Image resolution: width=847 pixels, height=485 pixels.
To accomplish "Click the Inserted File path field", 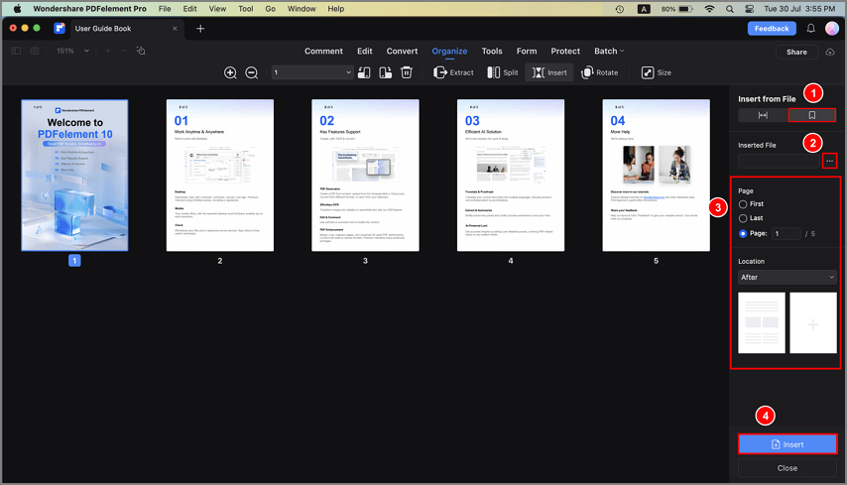I will (779, 161).
